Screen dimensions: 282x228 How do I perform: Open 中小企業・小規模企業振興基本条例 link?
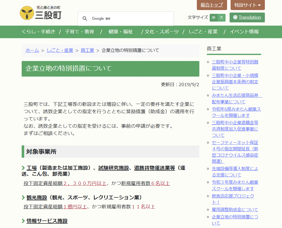coord(235,82)
